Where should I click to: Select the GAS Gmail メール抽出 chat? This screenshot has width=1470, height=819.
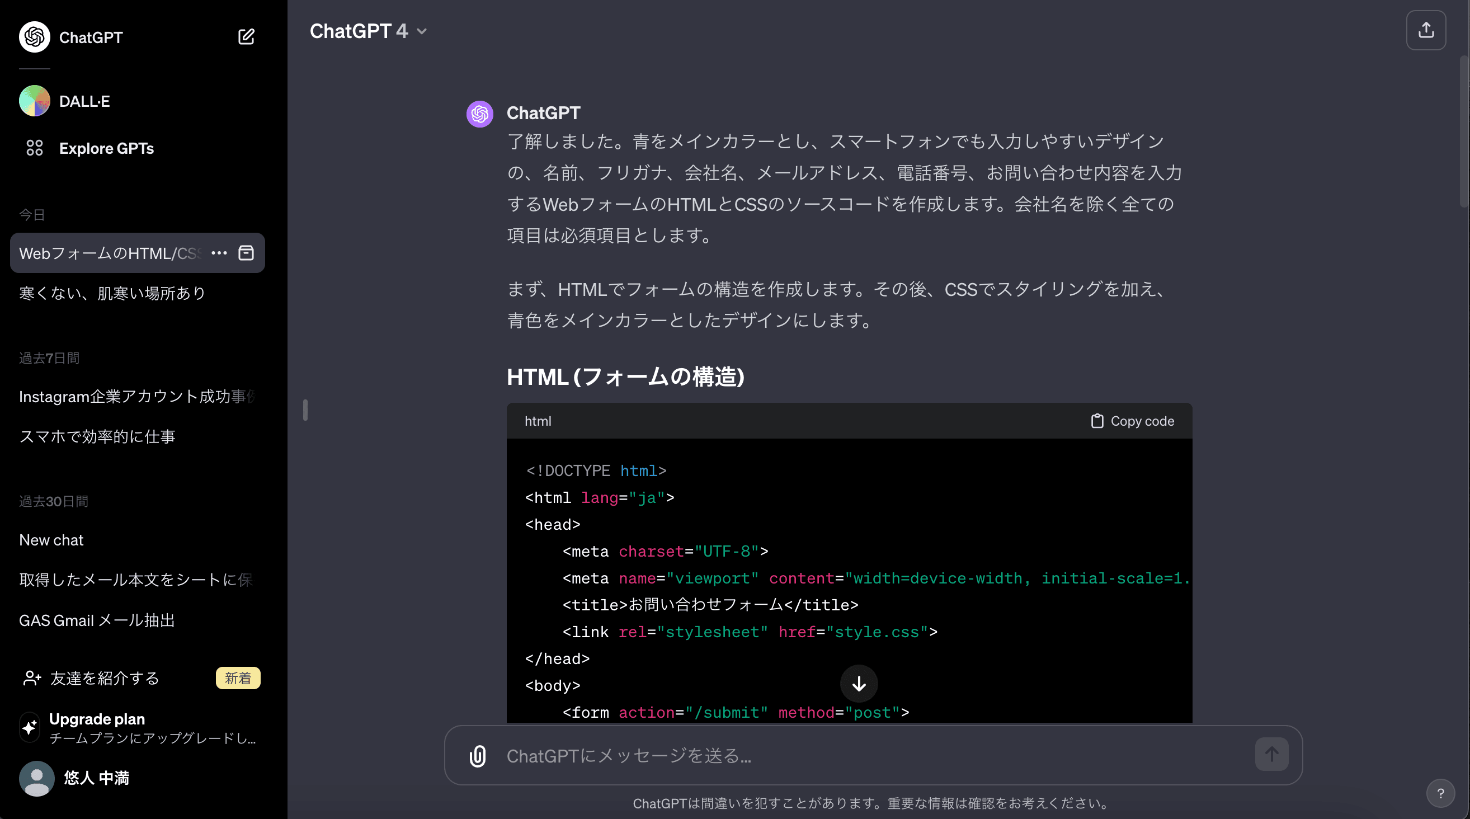tap(96, 620)
